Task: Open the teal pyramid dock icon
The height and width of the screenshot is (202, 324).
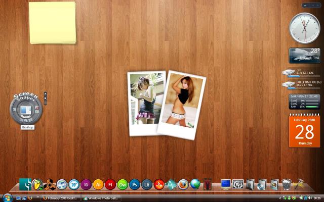Action: (x=171, y=184)
